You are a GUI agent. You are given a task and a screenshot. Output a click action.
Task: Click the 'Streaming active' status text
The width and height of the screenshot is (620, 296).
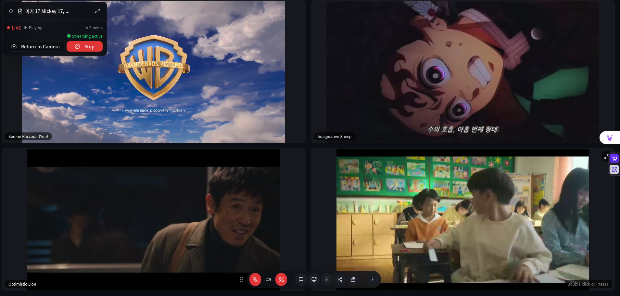click(x=85, y=36)
